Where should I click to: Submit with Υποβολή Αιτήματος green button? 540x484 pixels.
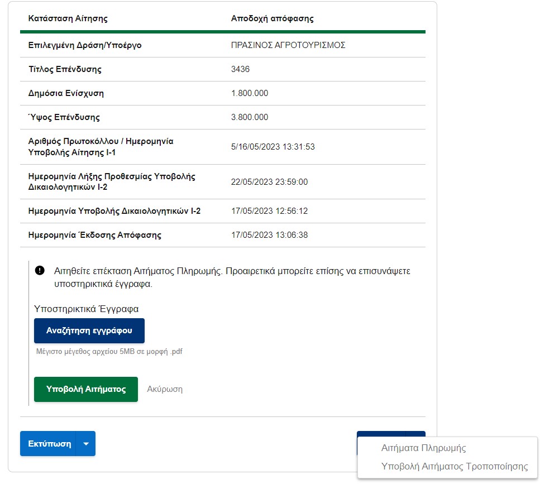tap(86, 389)
